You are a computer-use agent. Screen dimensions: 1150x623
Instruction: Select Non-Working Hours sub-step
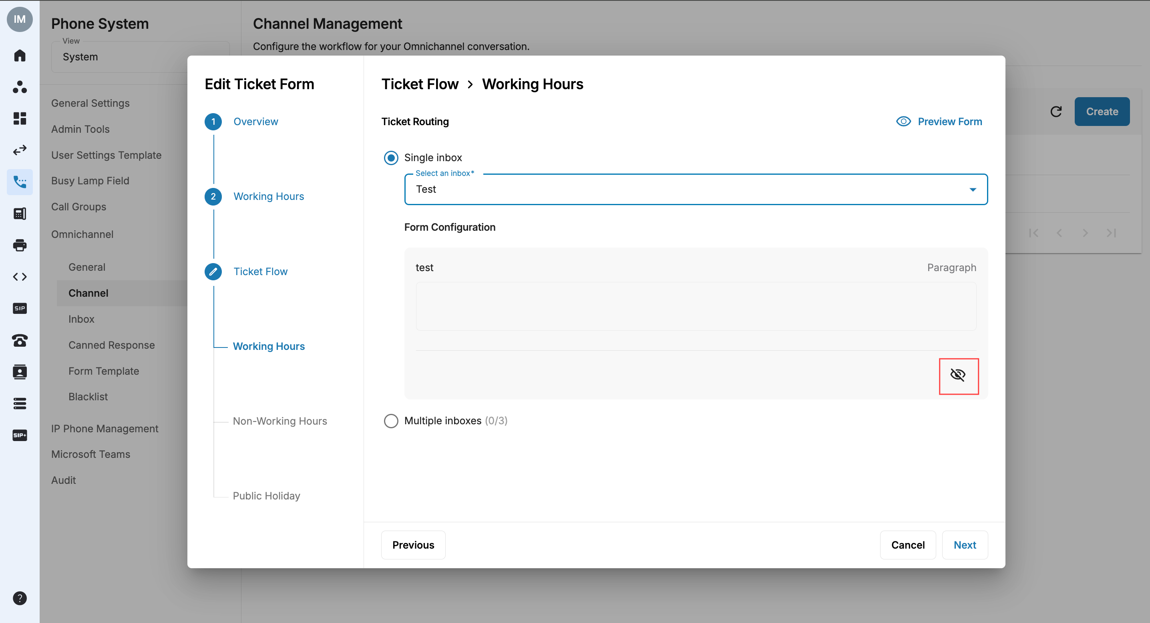coord(280,421)
